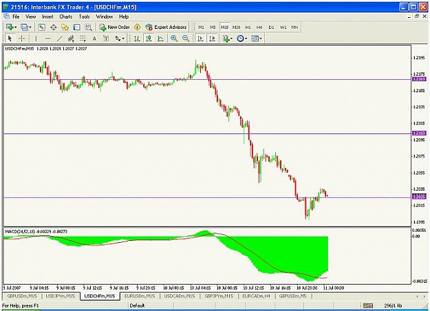Click the connection status bars icon

[368, 305]
